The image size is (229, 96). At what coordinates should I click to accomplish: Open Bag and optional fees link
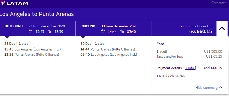coord(171,76)
